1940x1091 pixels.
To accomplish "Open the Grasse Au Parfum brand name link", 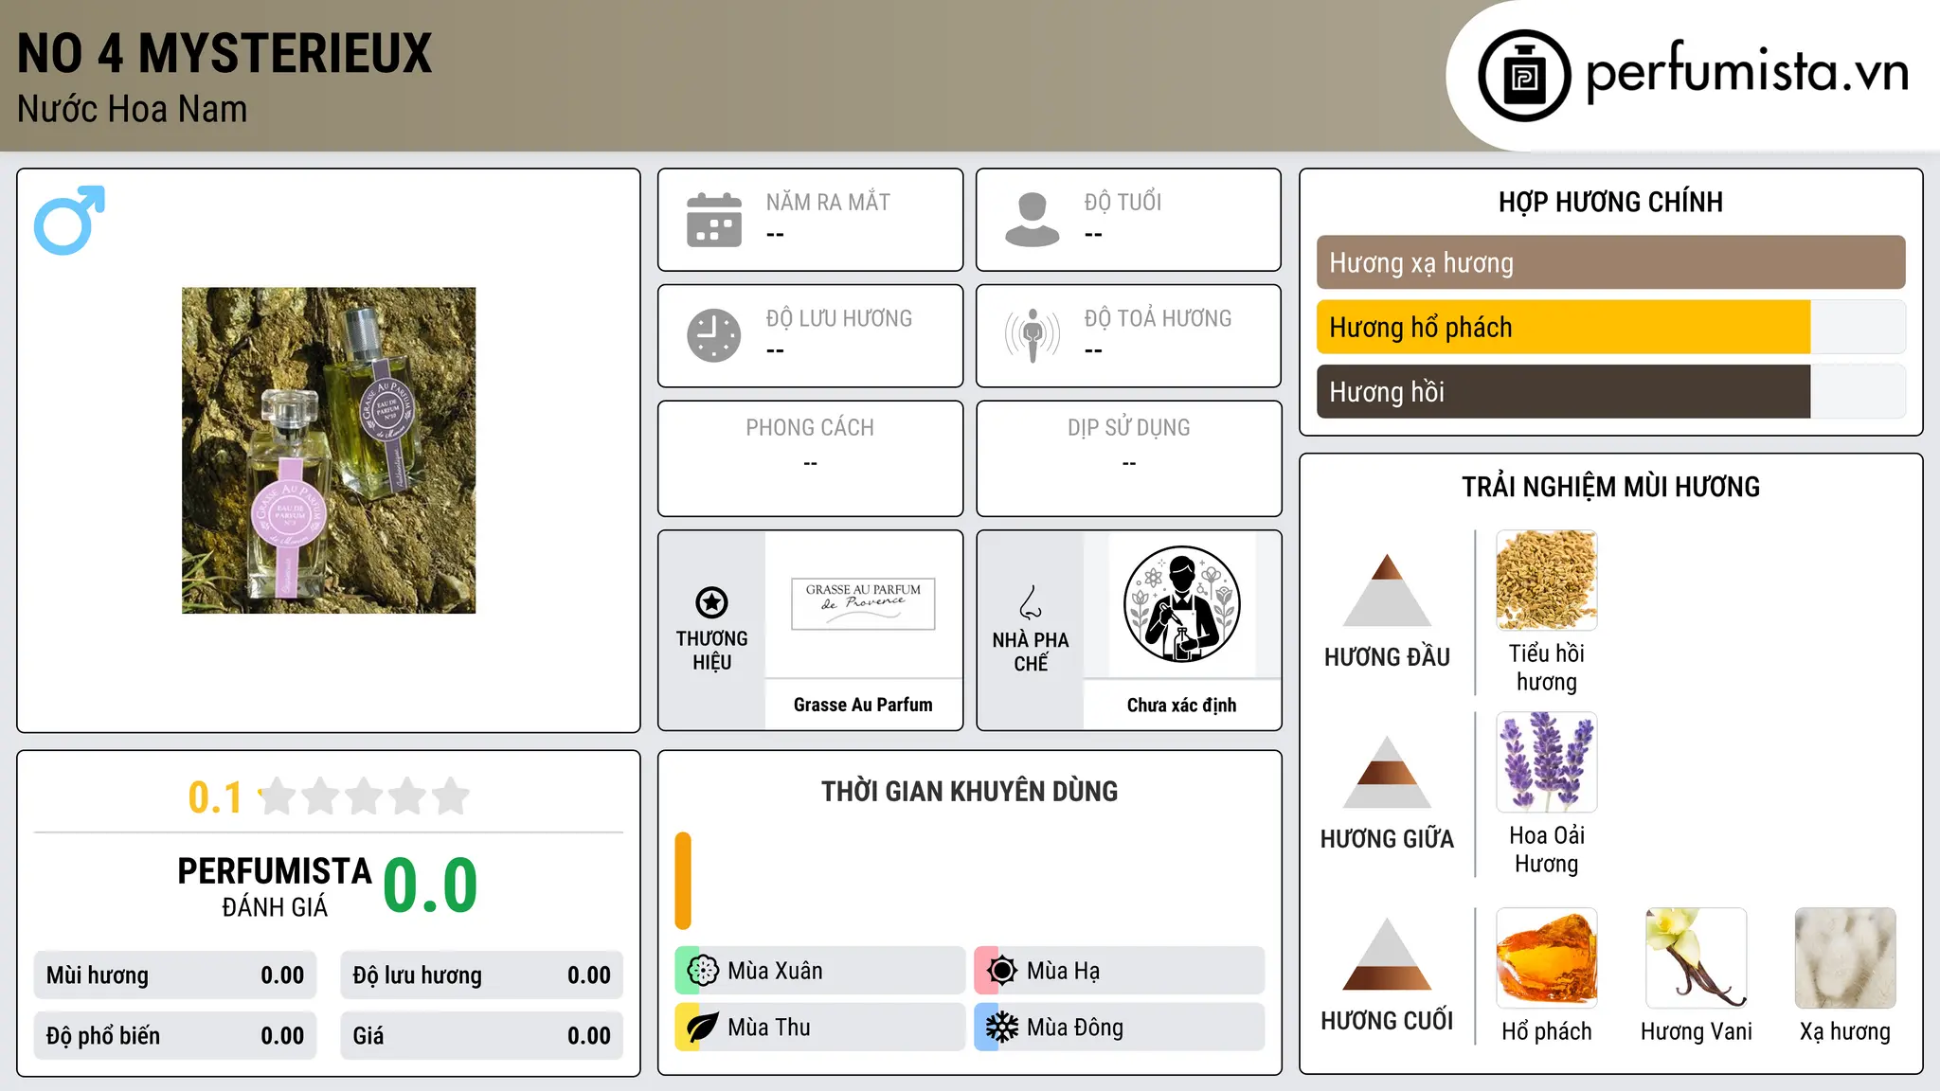I will pos(863,705).
